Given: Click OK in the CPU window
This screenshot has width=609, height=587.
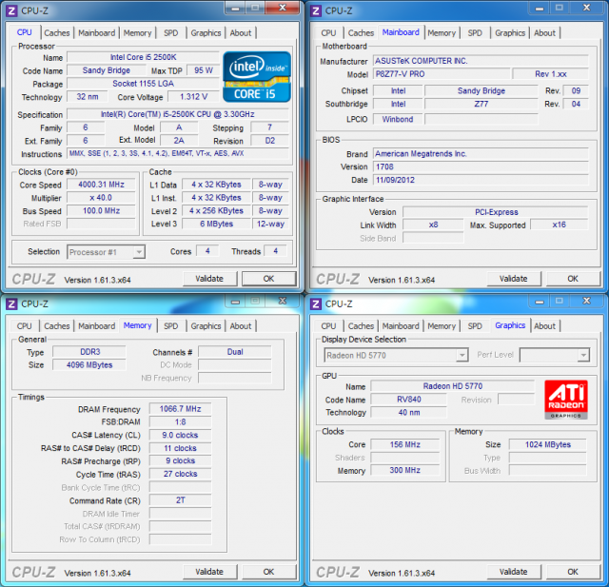Looking at the screenshot, I should 268,279.
